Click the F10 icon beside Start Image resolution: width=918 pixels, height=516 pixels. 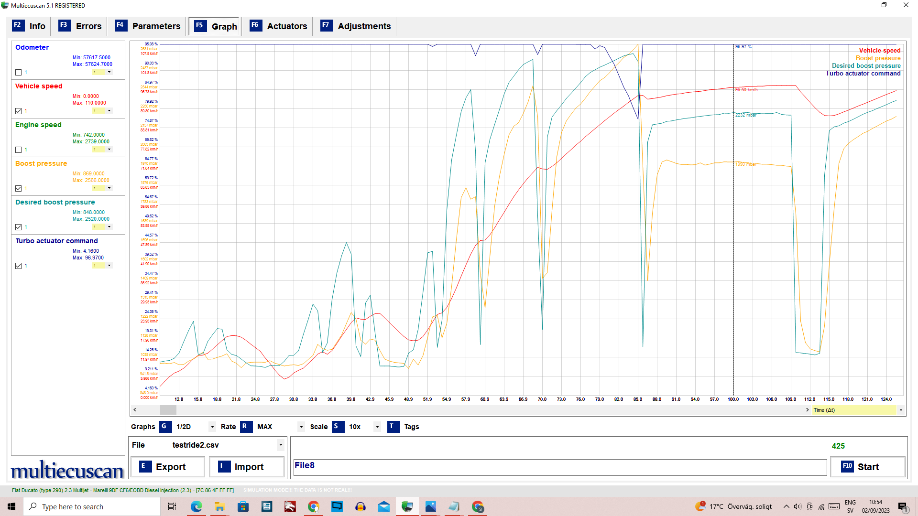click(847, 466)
